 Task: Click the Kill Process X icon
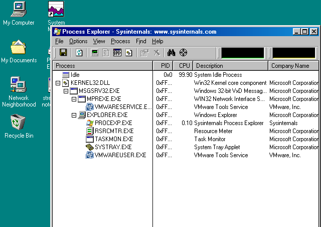click(157, 53)
